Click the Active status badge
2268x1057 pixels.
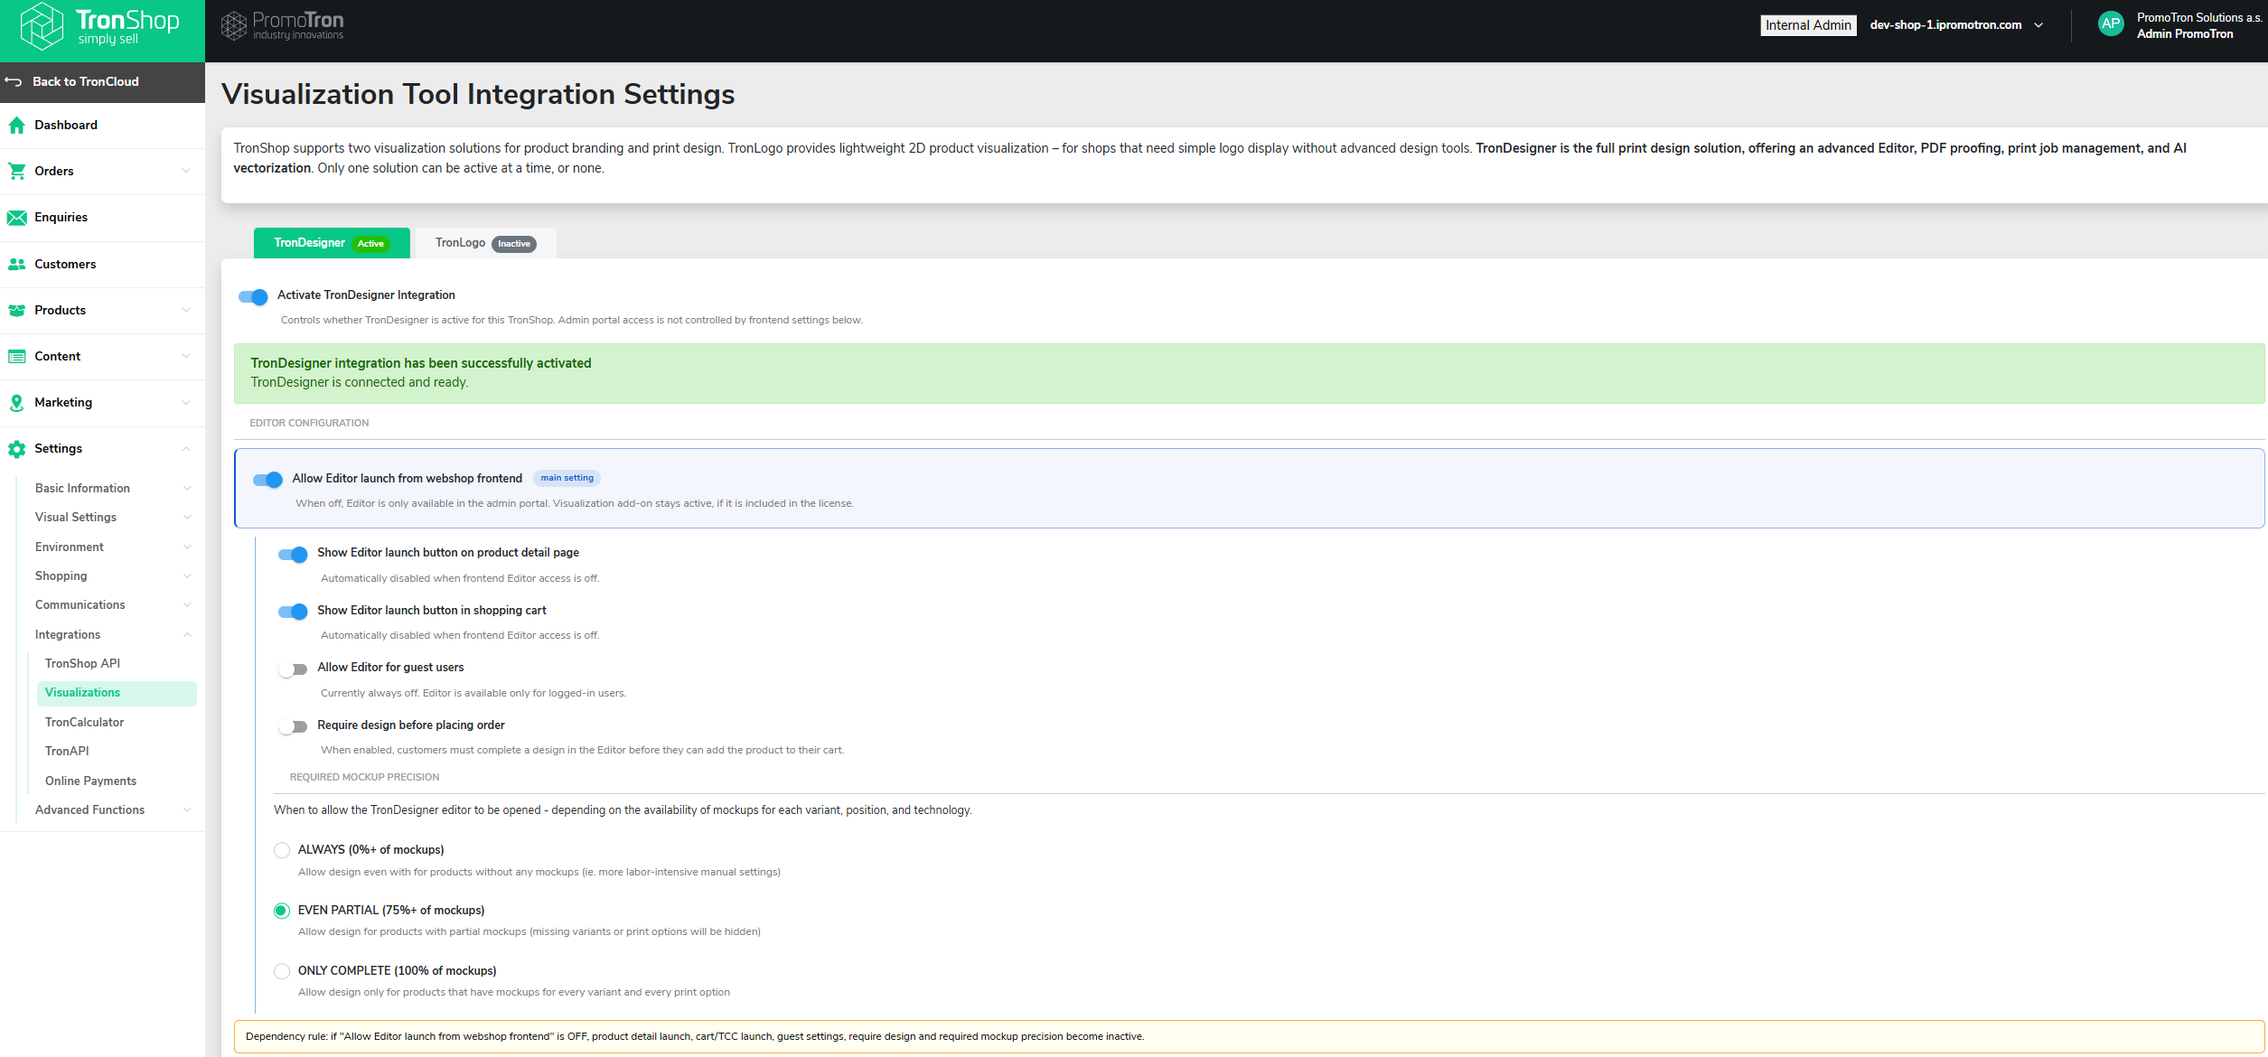pyautogui.click(x=370, y=244)
